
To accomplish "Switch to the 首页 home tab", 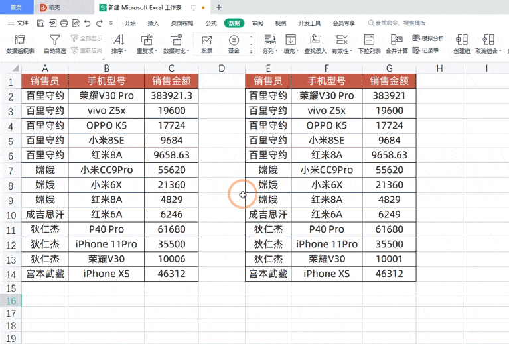I will pyautogui.click(x=16, y=7).
